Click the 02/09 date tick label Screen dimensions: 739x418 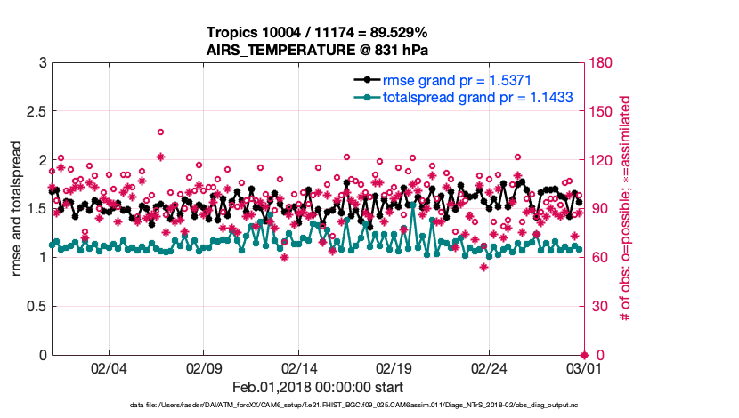pyautogui.click(x=204, y=367)
